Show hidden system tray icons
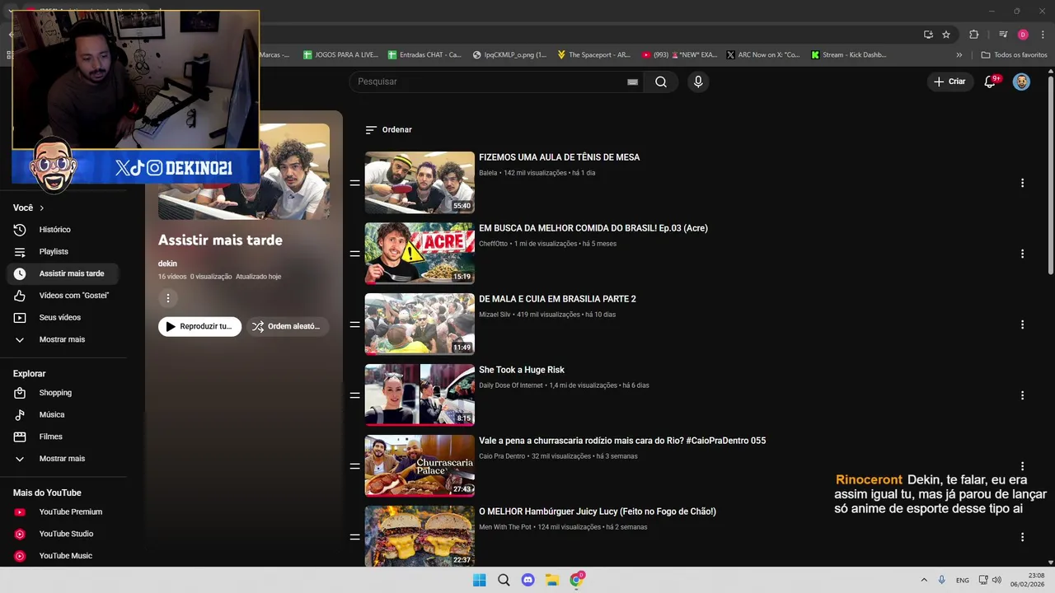Viewport: 1055px width, 593px height. click(x=924, y=580)
